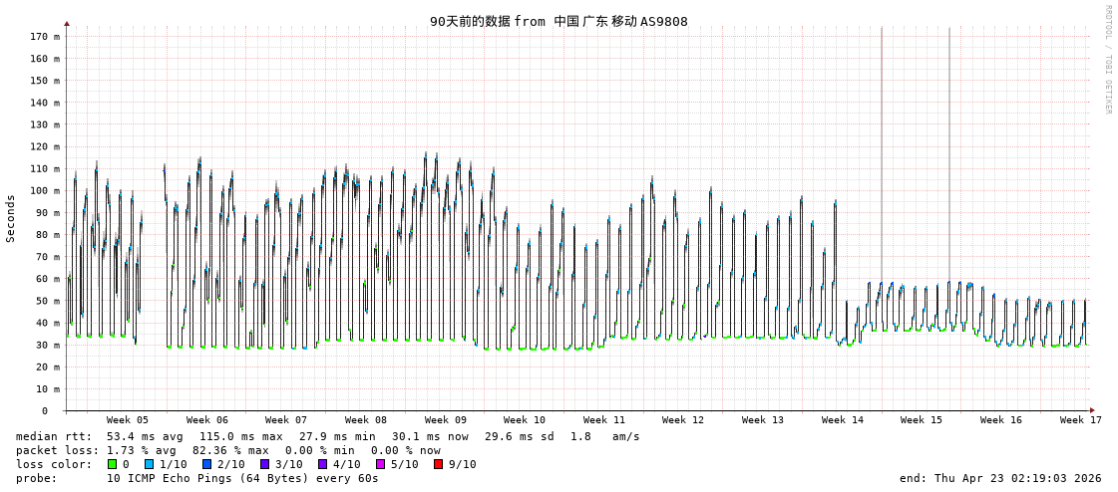Click the Week 05 x-axis label
1118x492 pixels.
click(x=128, y=420)
